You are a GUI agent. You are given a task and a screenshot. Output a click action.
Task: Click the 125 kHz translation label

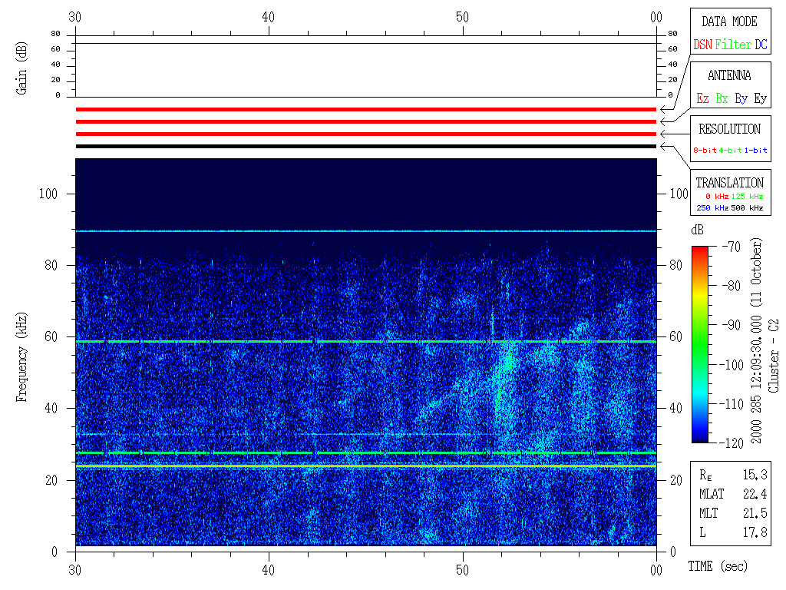pyautogui.click(x=747, y=197)
